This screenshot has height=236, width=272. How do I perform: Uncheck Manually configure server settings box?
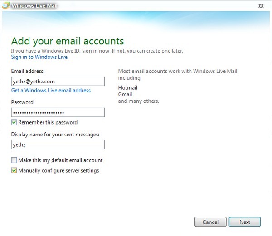coord(14,171)
